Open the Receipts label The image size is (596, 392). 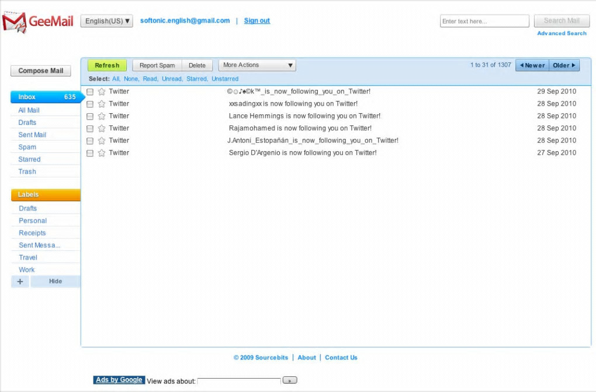[32, 233]
